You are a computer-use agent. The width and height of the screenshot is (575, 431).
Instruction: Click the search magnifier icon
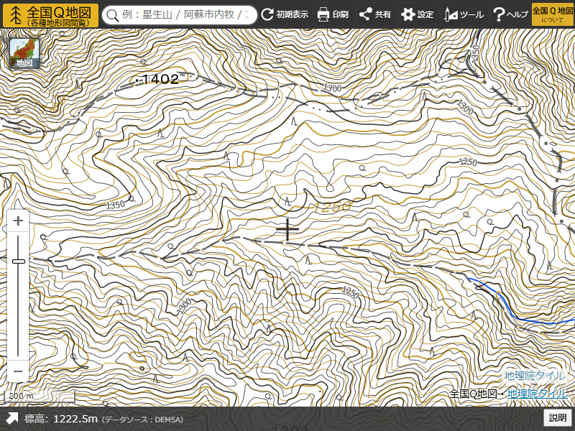coord(112,15)
